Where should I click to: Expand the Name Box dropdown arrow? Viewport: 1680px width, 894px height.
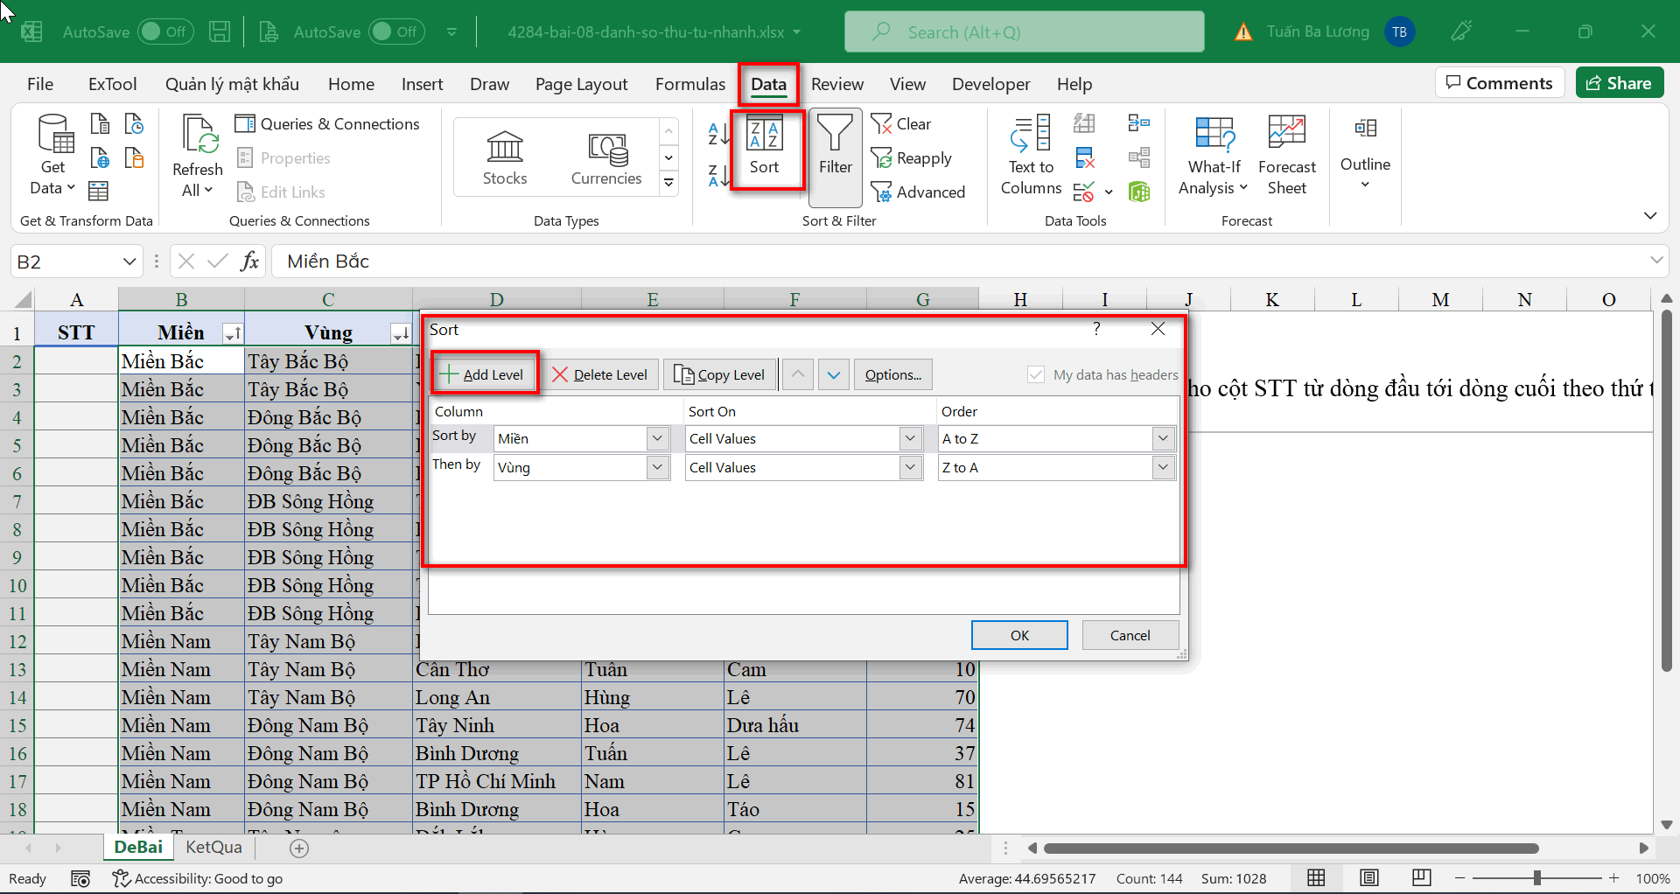tap(129, 262)
